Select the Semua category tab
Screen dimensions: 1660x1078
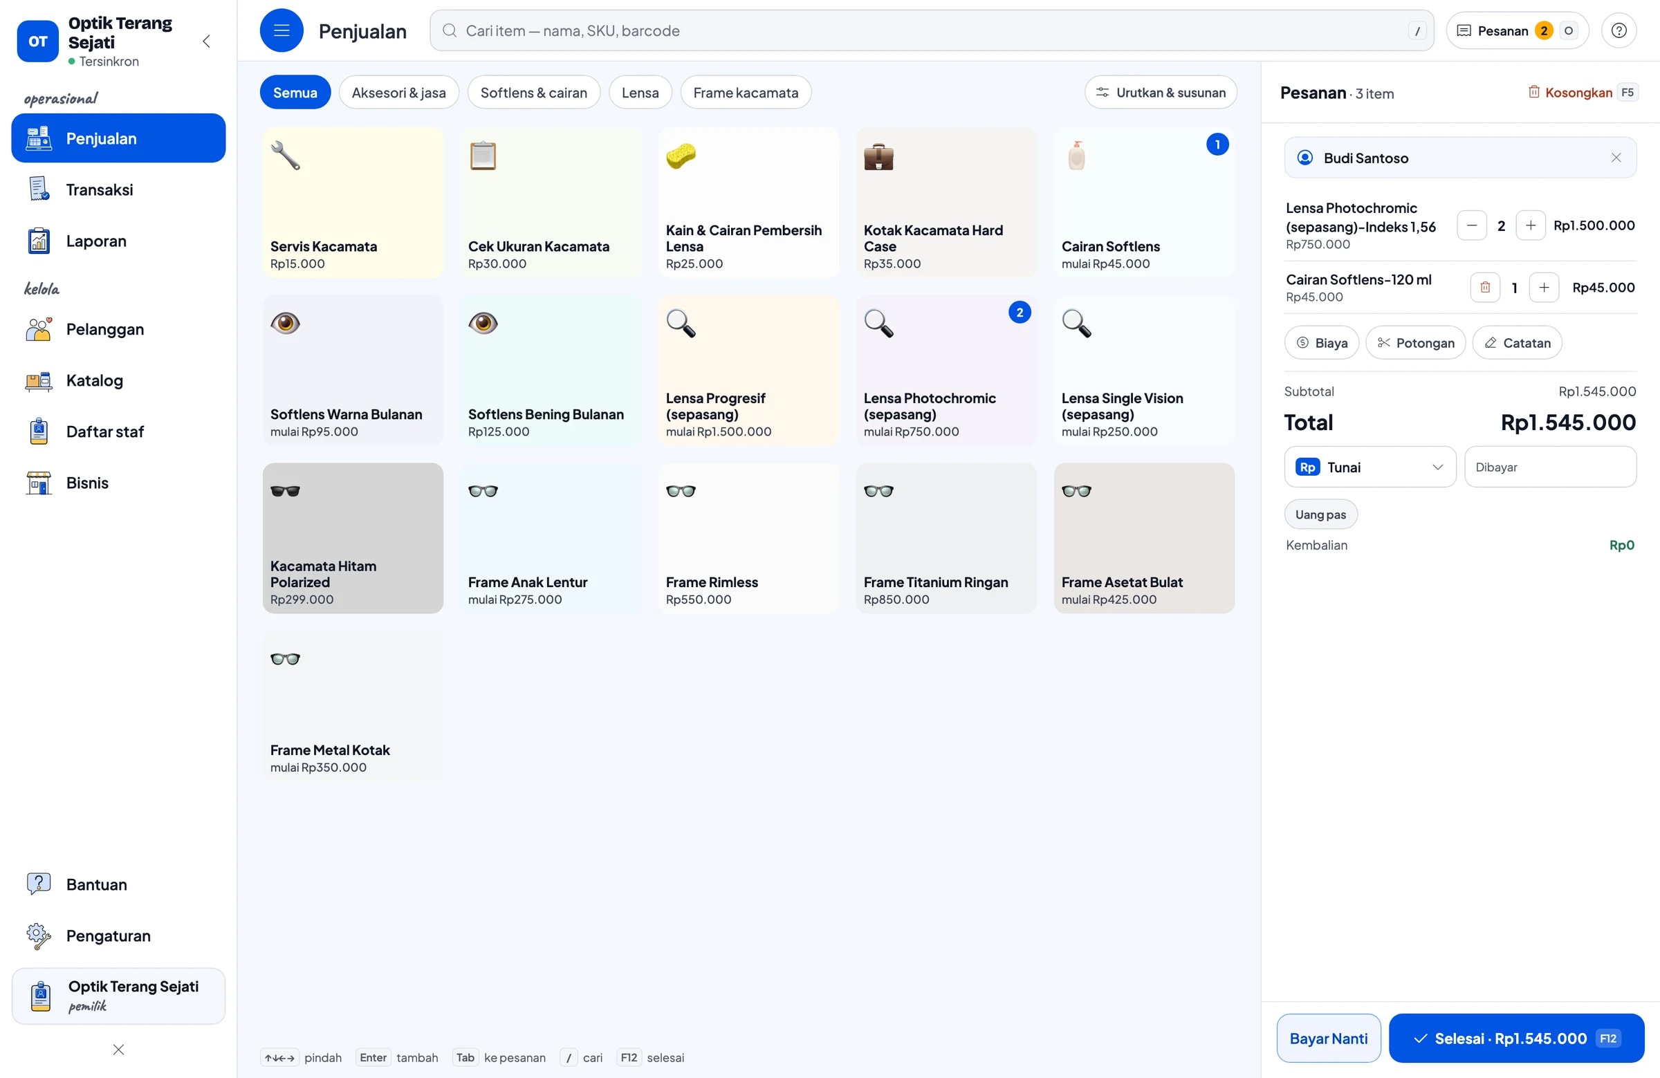coord(295,92)
